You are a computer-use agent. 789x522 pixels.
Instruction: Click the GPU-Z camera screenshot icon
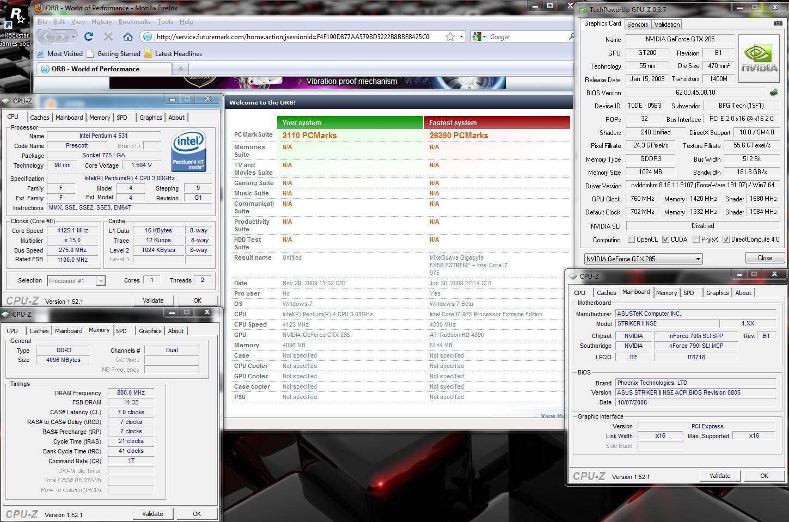click(x=778, y=24)
